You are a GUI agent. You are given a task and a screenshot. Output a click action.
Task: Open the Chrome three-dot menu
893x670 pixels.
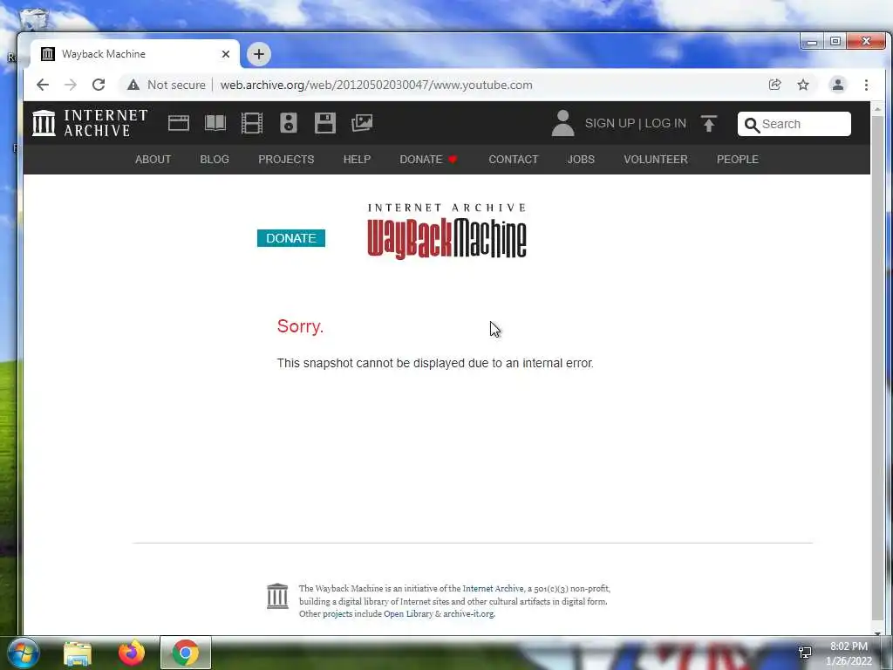click(866, 85)
